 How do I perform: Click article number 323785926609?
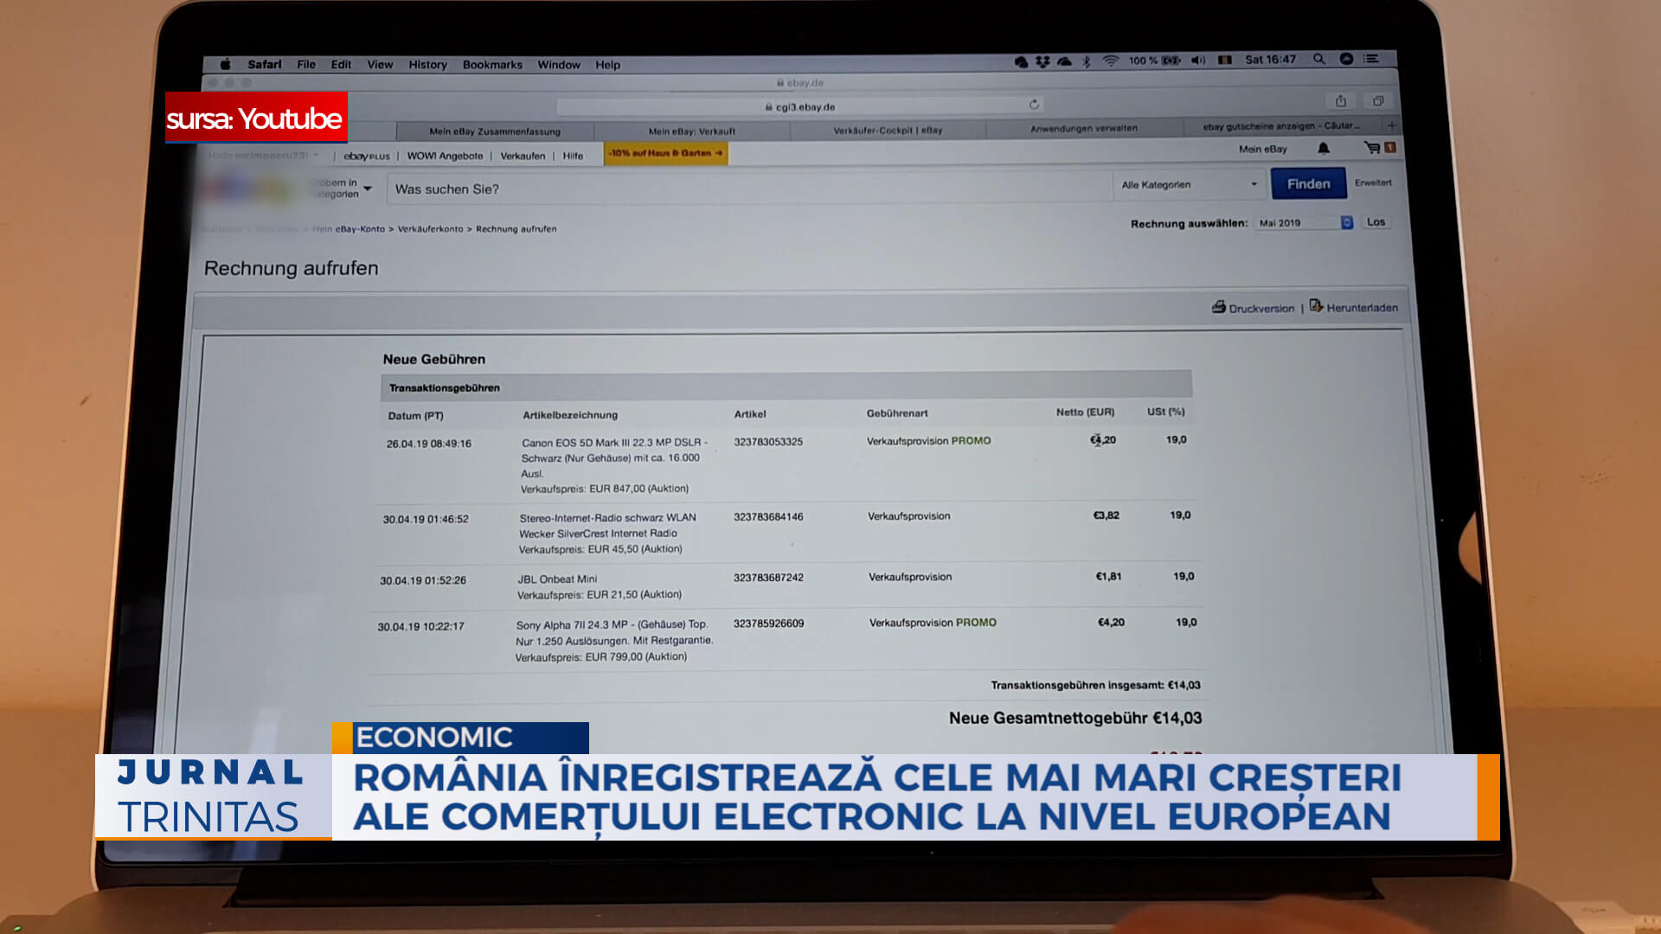coord(768,623)
